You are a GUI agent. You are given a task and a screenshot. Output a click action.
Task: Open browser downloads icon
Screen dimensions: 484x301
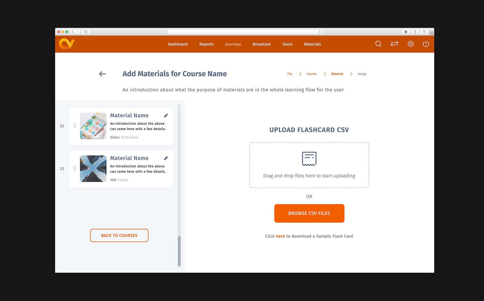pyautogui.click(x=406, y=32)
